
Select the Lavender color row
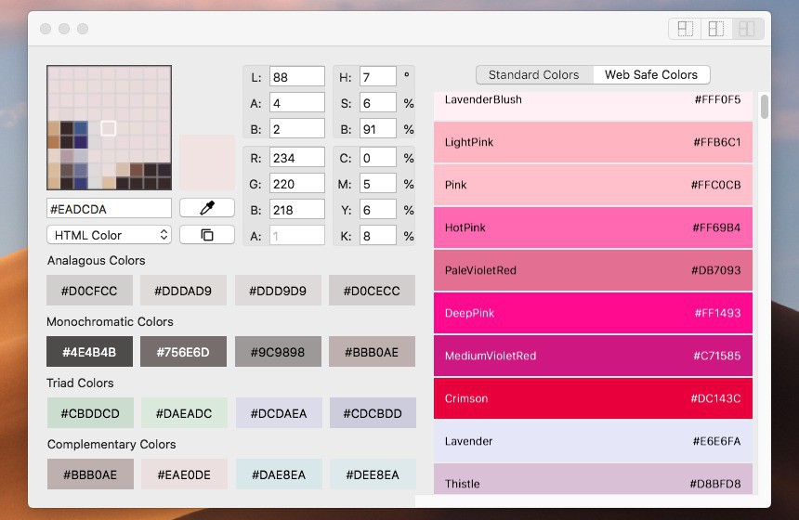coord(593,441)
